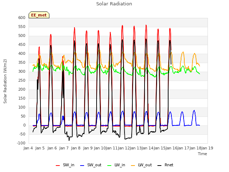Click the Jan 7 x-axis label
229x172 pixels.
(x=64, y=148)
